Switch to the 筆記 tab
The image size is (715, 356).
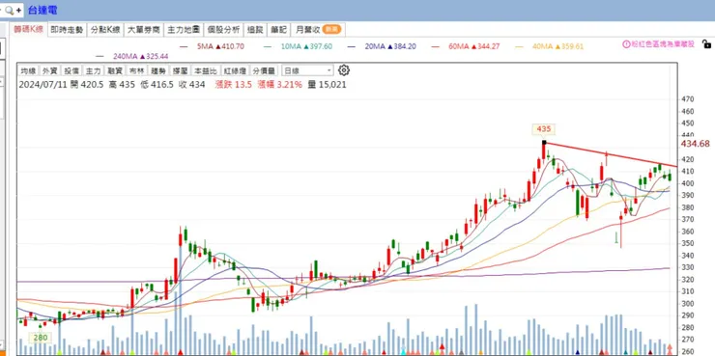(x=278, y=30)
